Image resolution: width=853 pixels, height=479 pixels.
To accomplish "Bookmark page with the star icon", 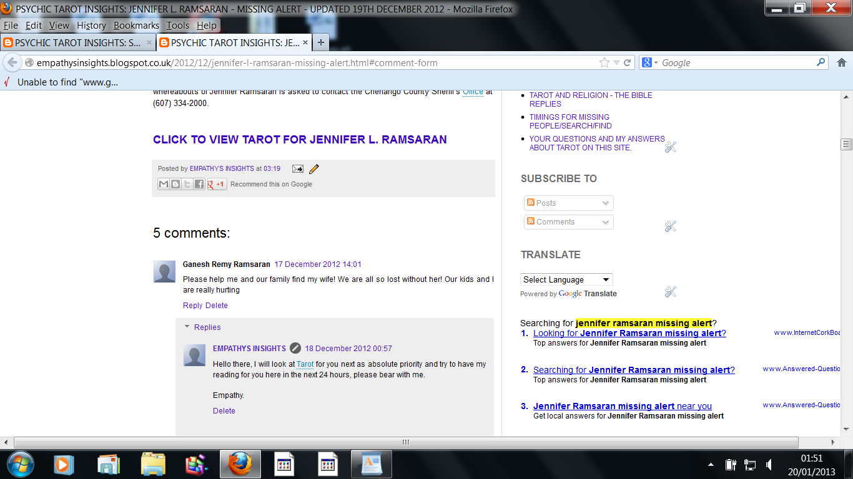I will (604, 62).
